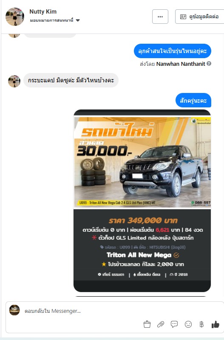224x340 pixels.
Task: Click the customer's กระบะแคป มิตซู message
Action: tap(71, 80)
